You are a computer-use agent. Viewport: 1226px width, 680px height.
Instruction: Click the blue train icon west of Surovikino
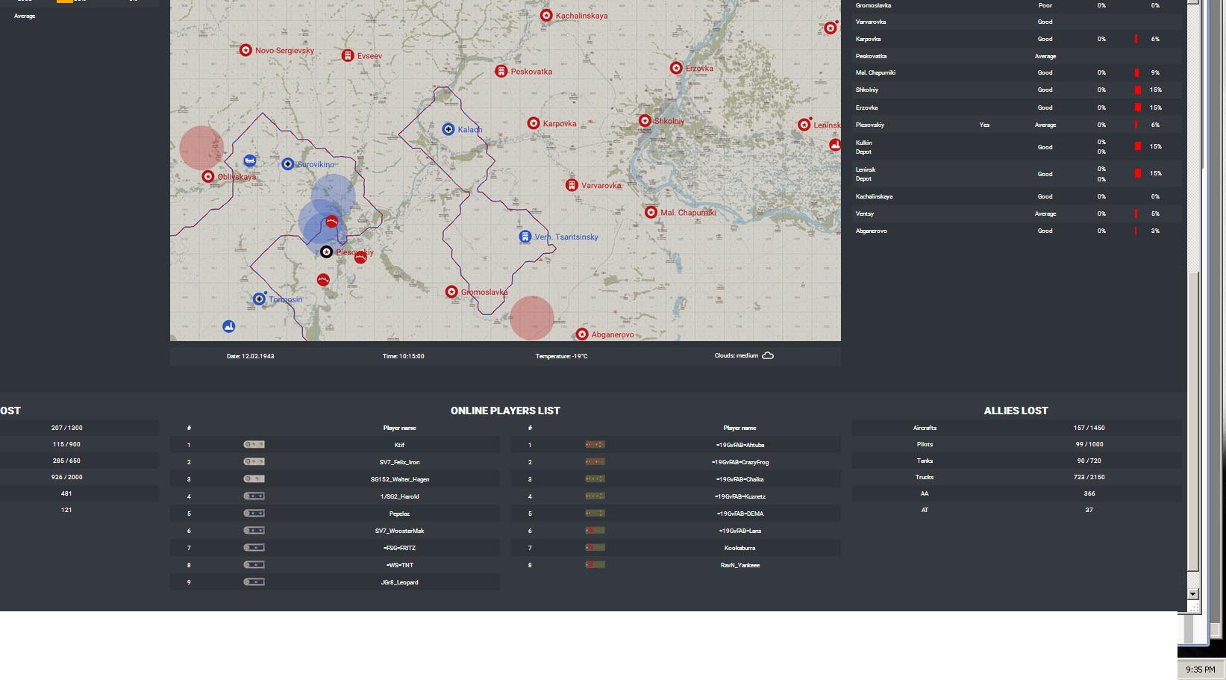tap(250, 160)
